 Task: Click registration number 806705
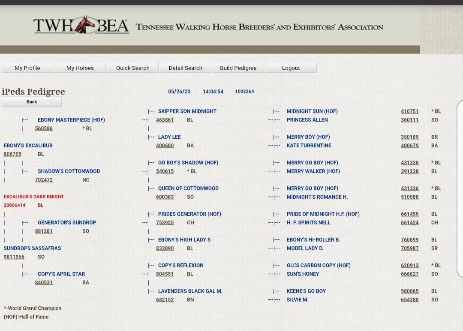(x=12, y=154)
